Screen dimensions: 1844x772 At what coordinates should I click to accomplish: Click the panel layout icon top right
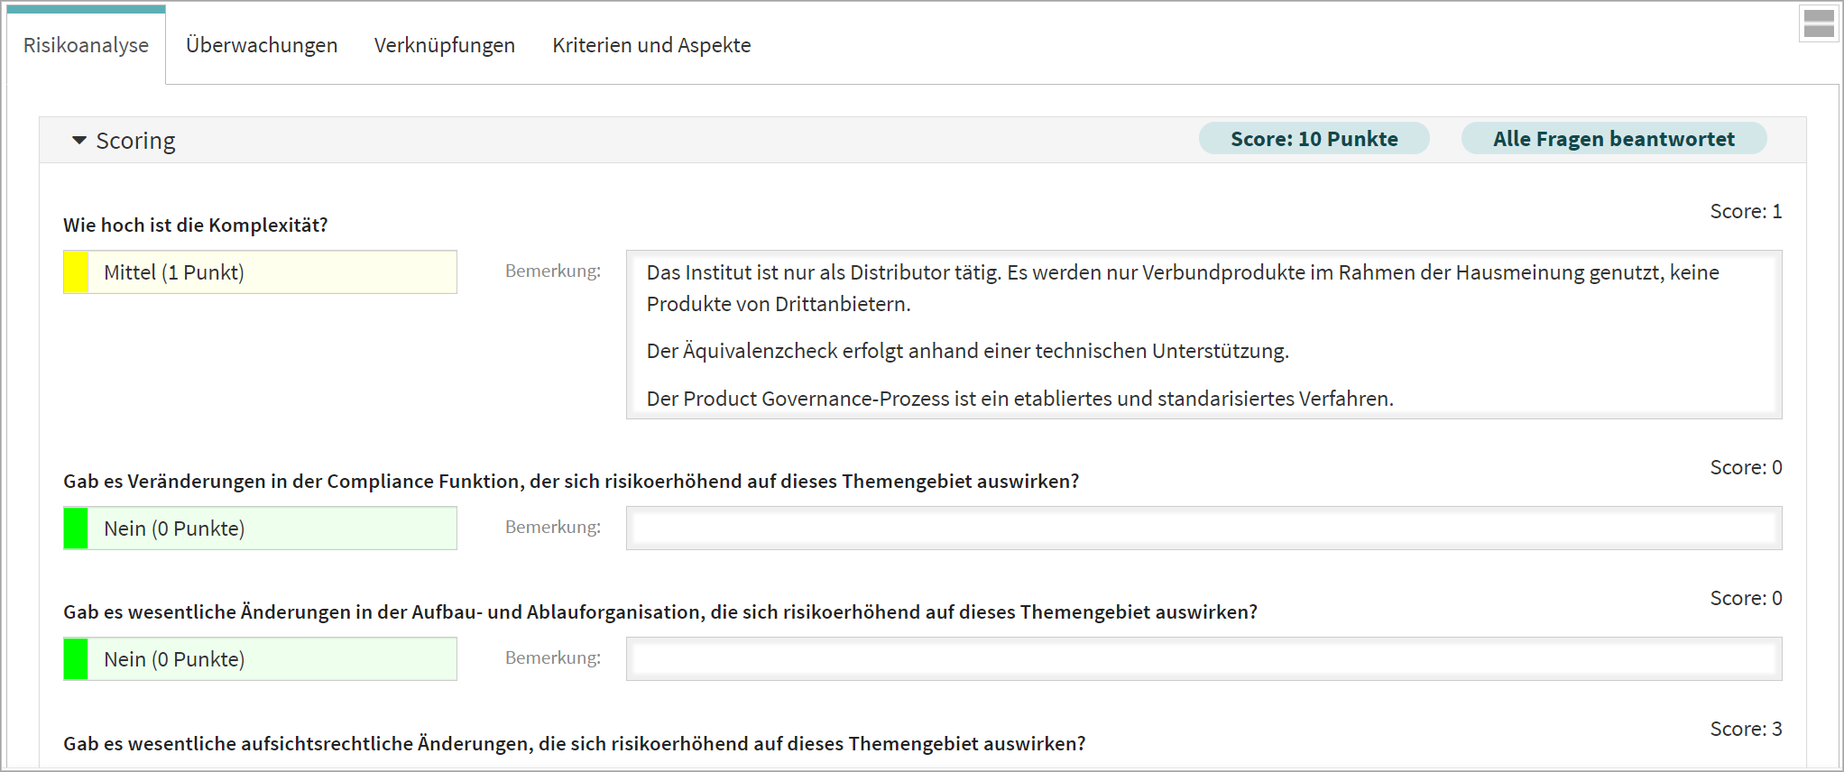1818,23
